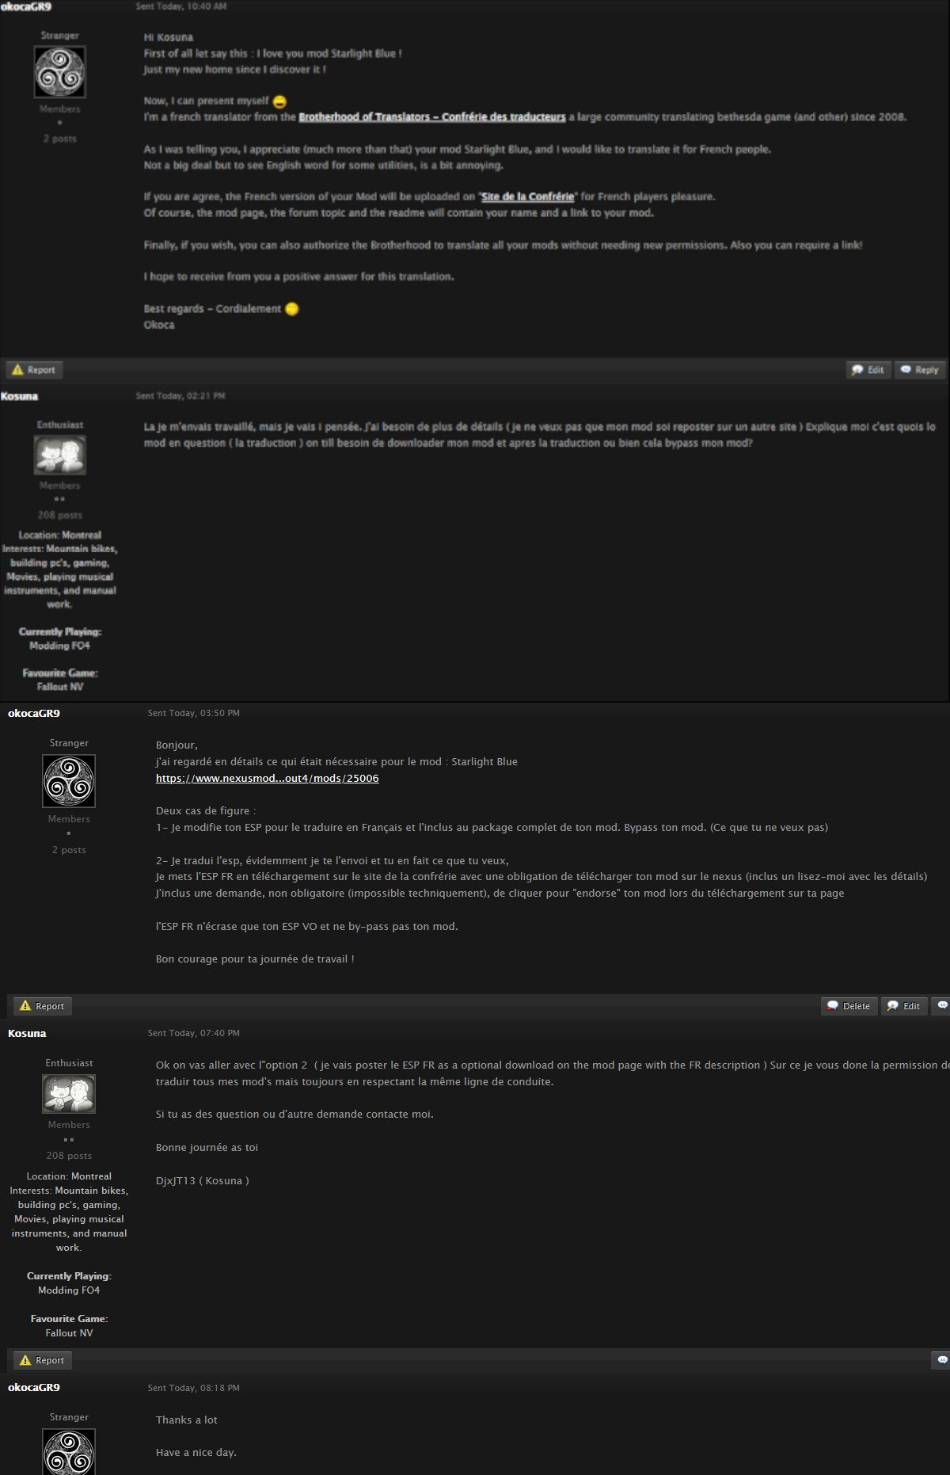The height and width of the screenshot is (1475, 950).
Task: Click Delete button on 03:50 PM message
Action: tap(849, 1006)
